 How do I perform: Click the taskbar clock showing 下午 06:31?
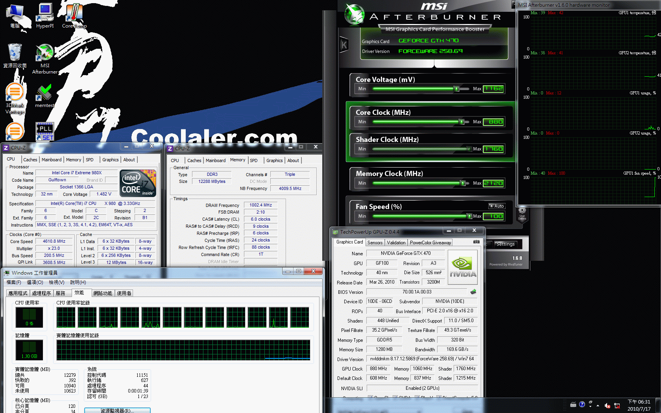tap(639, 405)
